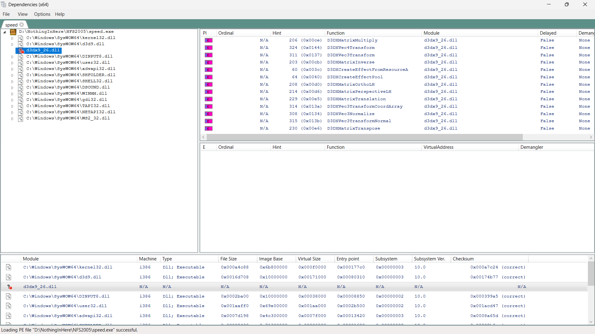Expand the kernel32.dll tree node
This screenshot has width=595, height=334.
12,38
